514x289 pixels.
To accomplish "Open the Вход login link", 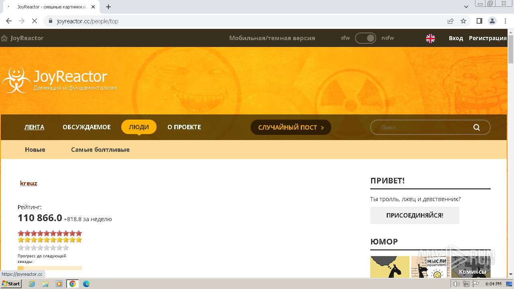I will pyautogui.click(x=456, y=38).
